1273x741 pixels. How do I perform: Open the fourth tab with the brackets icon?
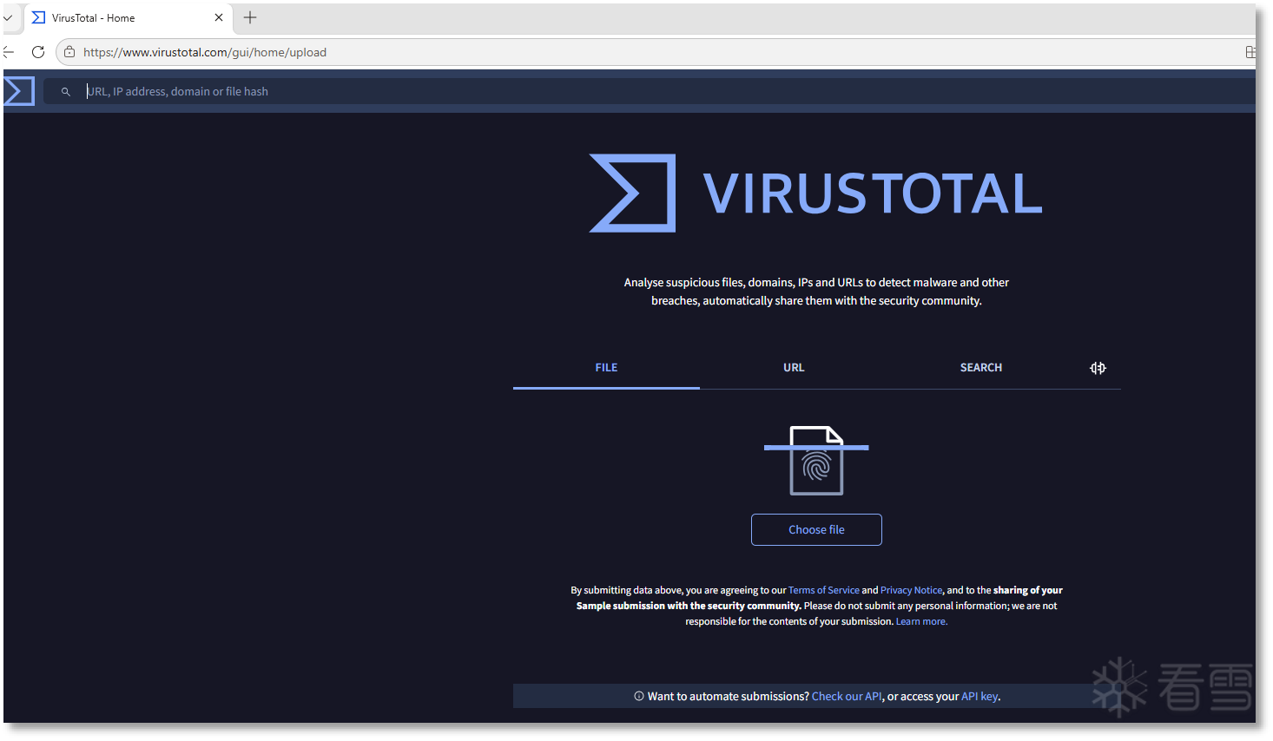click(x=1098, y=368)
